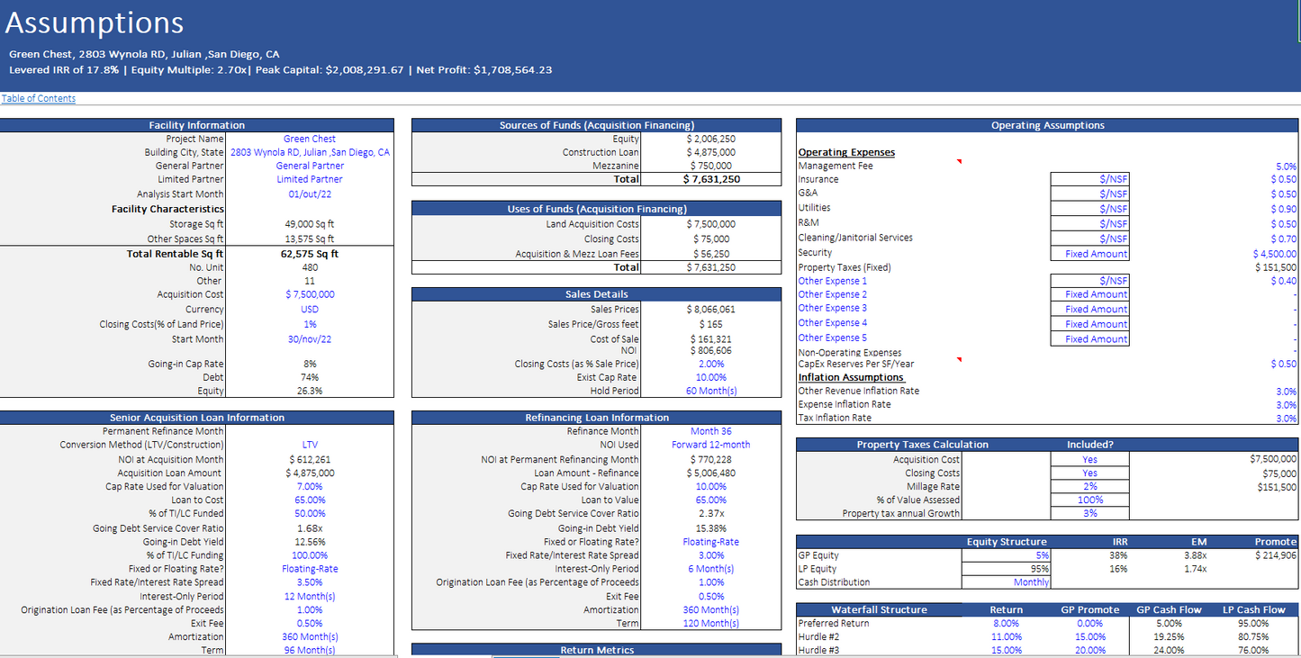
Task: Select the Floating-Rate cell in Refinancing Loan
Action: [x=710, y=542]
